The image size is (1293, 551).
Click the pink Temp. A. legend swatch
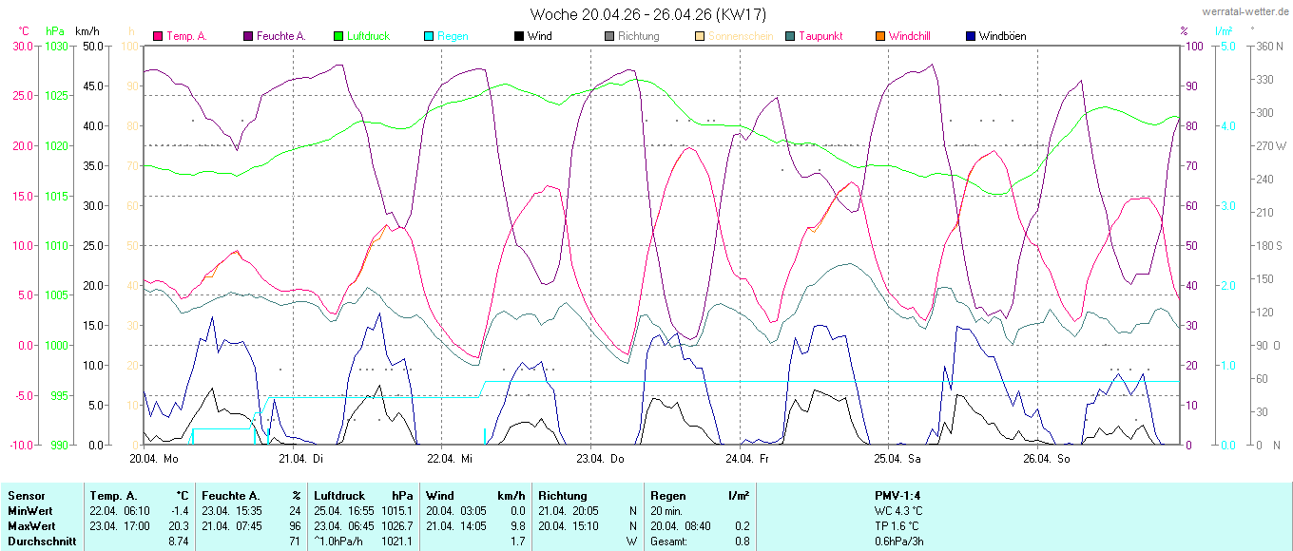coord(158,37)
